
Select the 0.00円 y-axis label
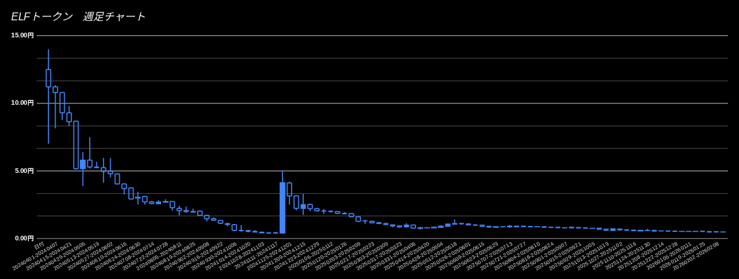(24, 238)
